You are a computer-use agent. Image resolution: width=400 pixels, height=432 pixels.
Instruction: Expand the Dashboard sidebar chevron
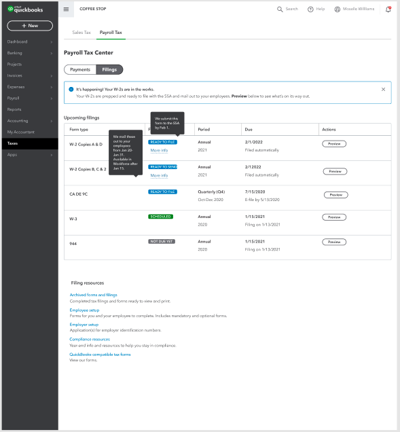pyautogui.click(x=52, y=42)
